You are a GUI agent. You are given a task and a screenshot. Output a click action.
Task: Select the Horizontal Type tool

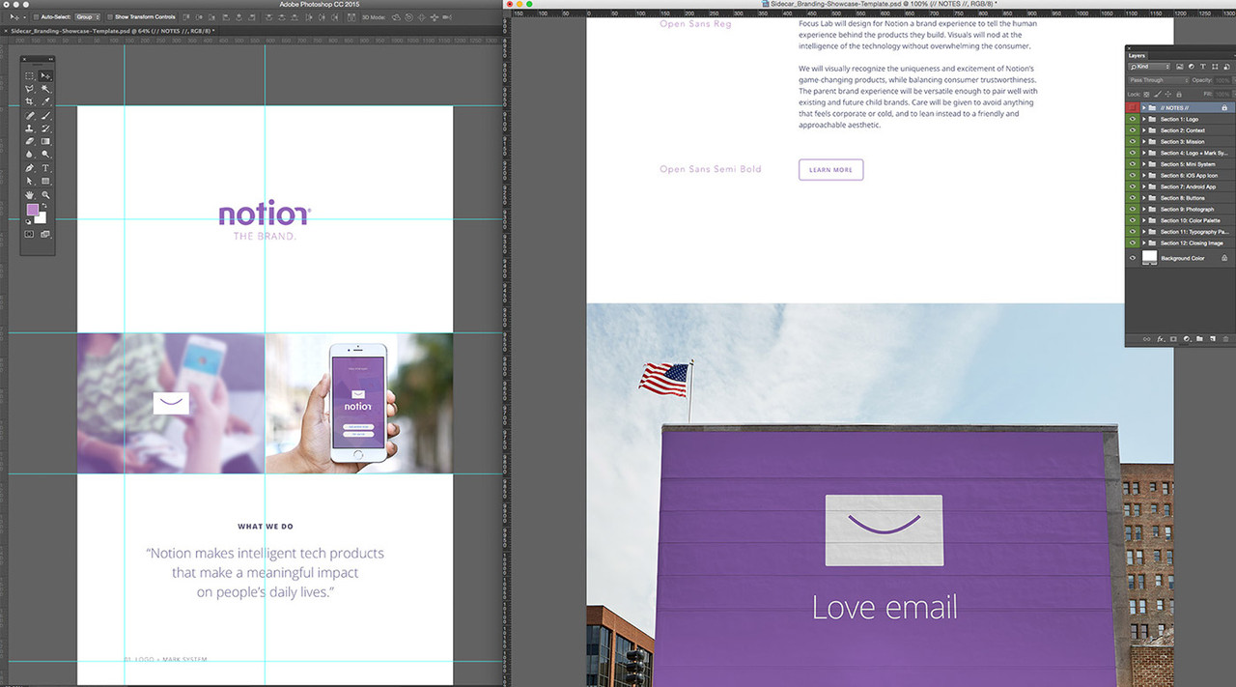click(45, 168)
